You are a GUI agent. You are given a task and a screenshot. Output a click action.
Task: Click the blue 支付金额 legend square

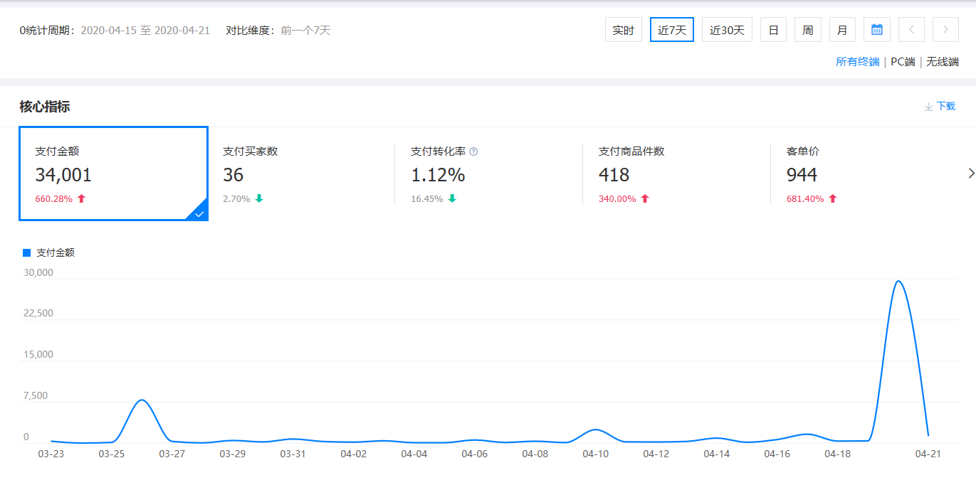(x=26, y=252)
